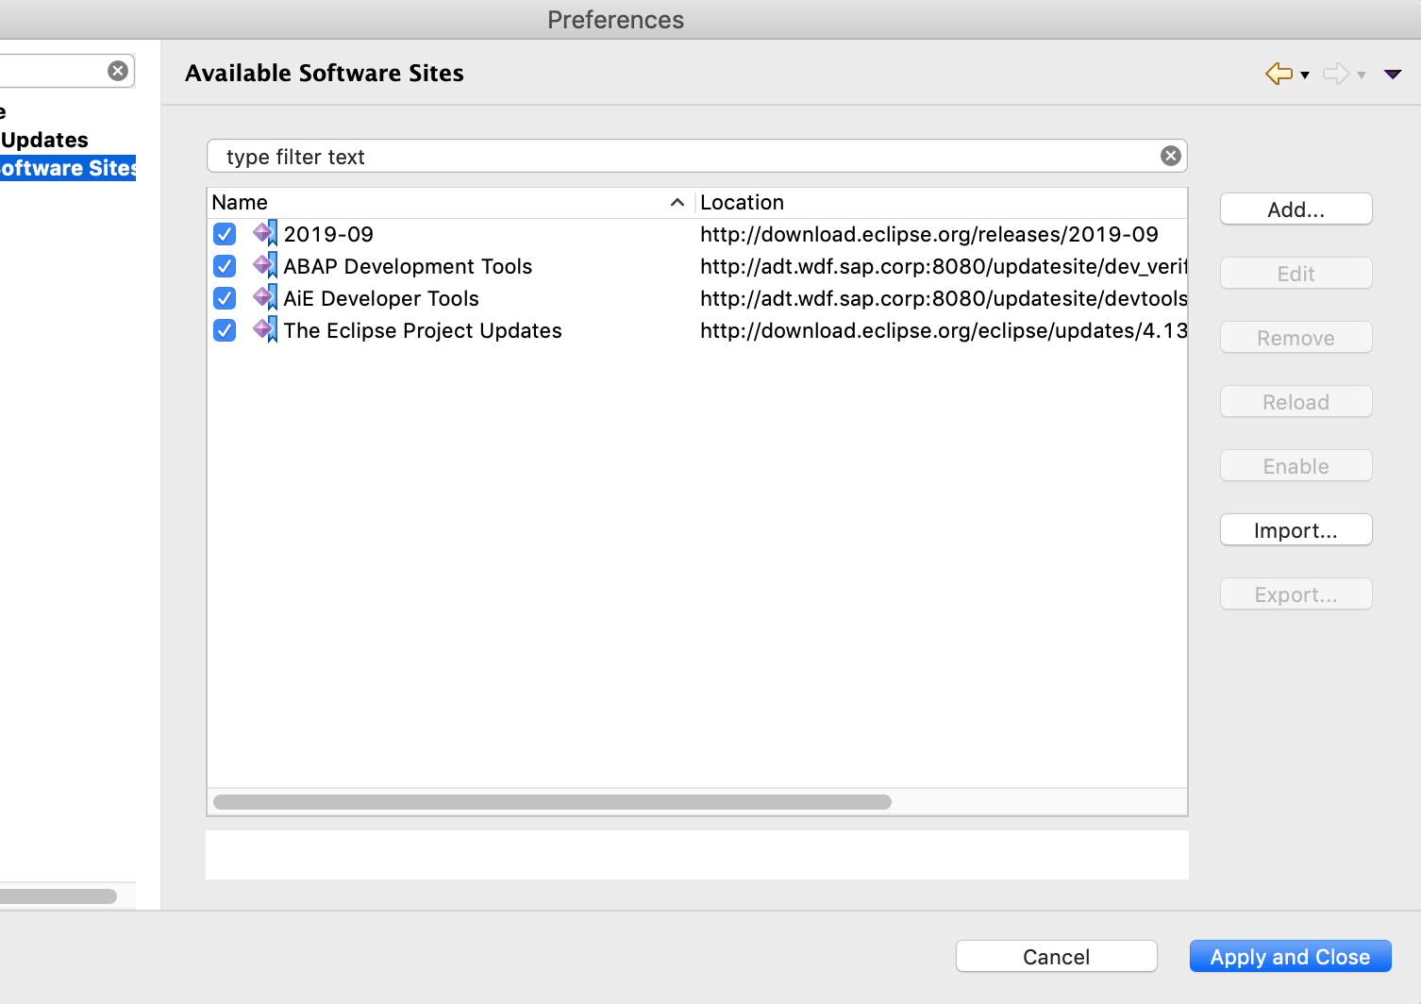Image resolution: width=1421 pixels, height=1004 pixels.
Task: Click the Reload button
Action: pos(1296,402)
